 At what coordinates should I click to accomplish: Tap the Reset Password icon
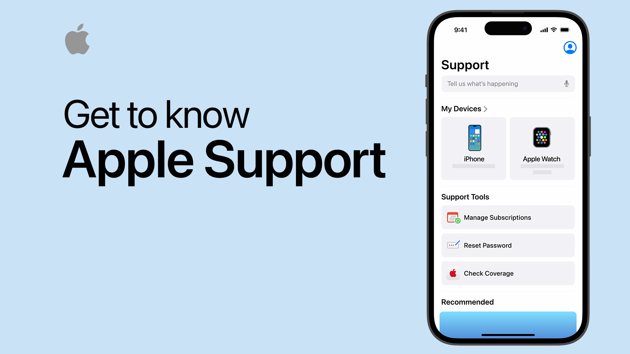[452, 245]
